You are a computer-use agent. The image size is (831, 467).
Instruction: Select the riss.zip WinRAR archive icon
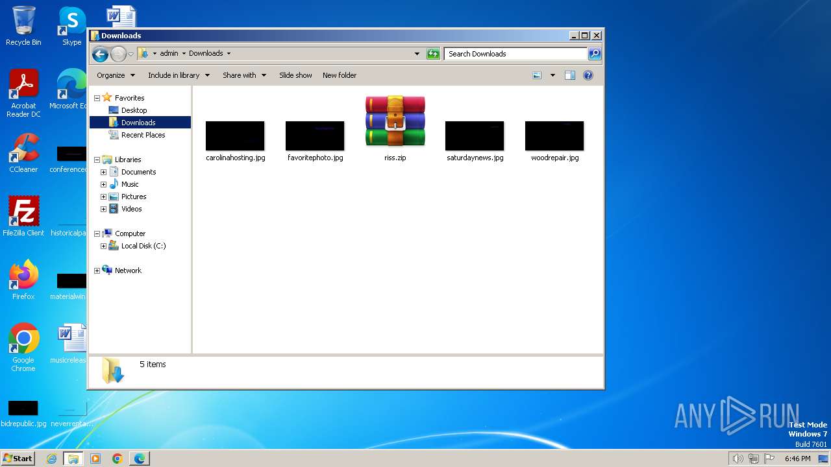pos(395,121)
